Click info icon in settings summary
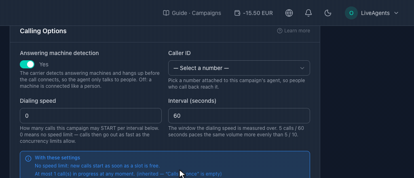414x178 pixels. coord(28,159)
